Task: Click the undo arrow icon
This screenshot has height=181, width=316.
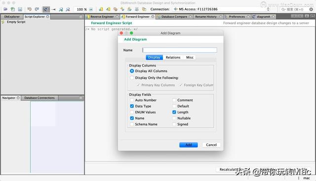Action: click(x=30, y=9)
